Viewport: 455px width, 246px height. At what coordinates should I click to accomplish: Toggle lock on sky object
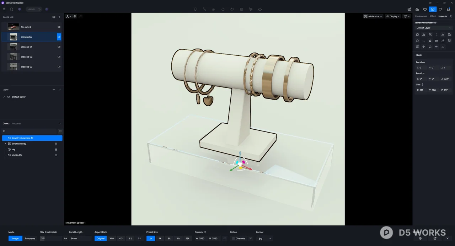[x=56, y=149]
